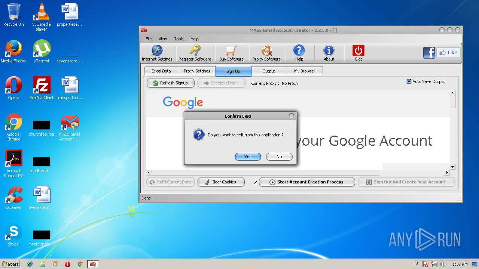Image resolution: width=479 pixels, height=269 pixels.
Task: Switch to Excel Data tab
Action: pyautogui.click(x=161, y=71)
